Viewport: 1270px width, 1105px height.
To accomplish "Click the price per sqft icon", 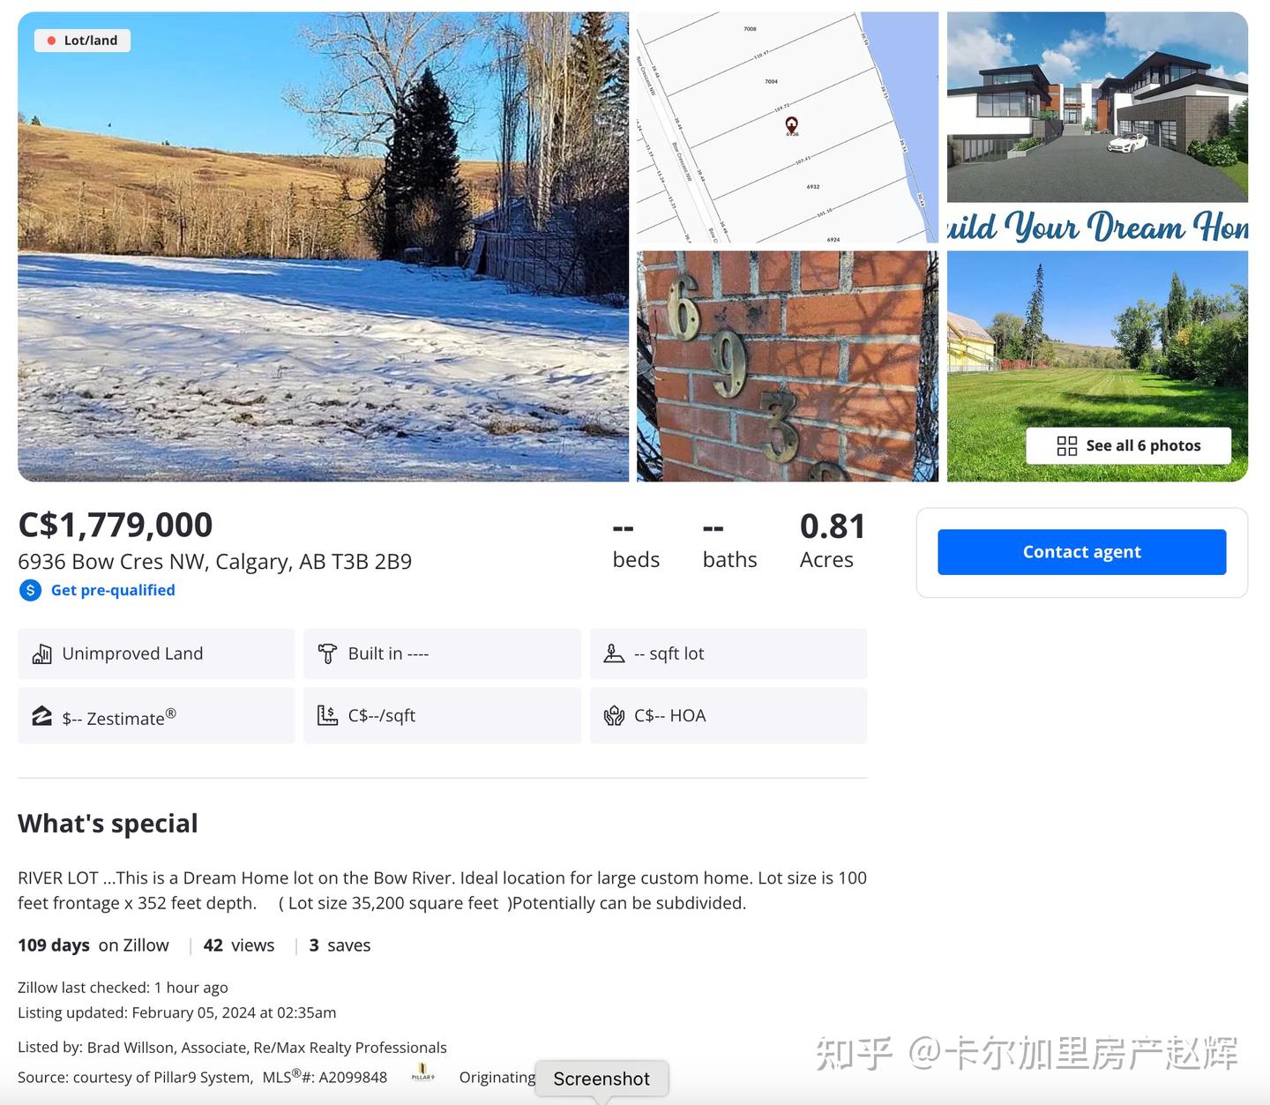I will (x=327, y=715).
